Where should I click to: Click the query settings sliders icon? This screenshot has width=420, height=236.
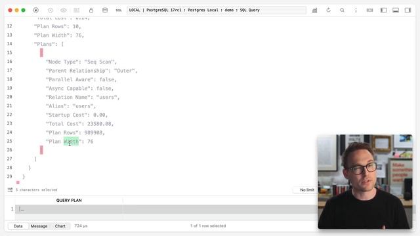(10, 189)
